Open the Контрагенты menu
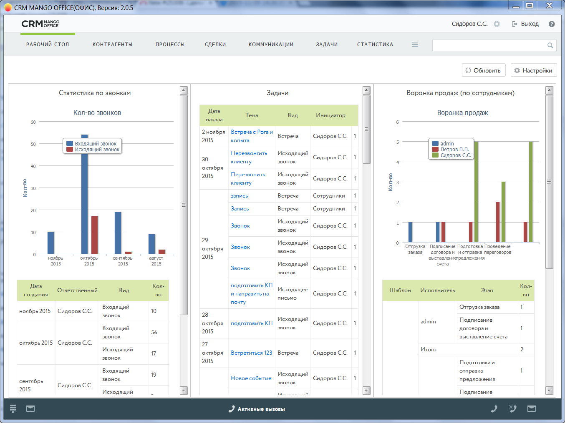This screenshot has height=423, width=565. click(113, 45)
